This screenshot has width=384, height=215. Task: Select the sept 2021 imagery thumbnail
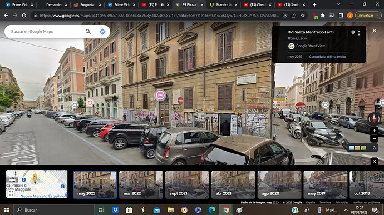(x=187, y=184)
